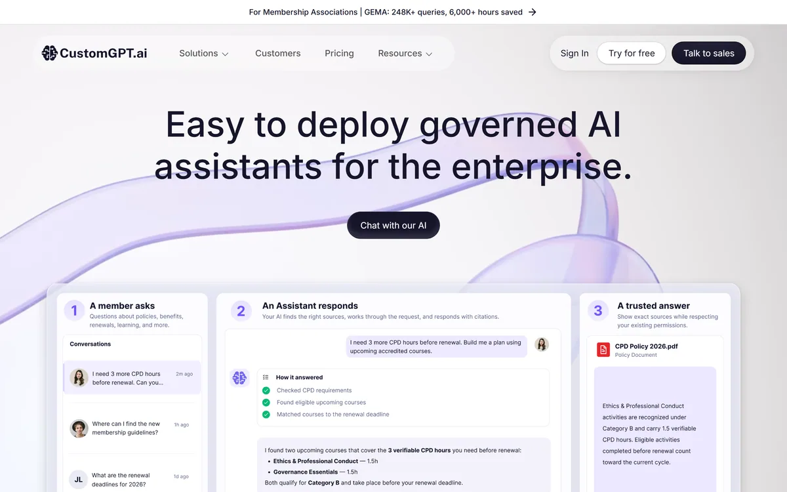Viewport: 787px width, 492px height.
Task: Select the conversation about renewal deadlines for 2026
Action: click(132, 480)
